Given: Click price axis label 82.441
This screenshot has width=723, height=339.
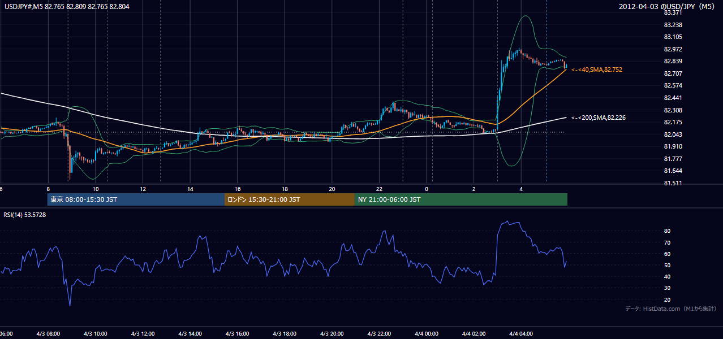Looking at the screenshot, I should pyautogui.click(x=673, y=98).
